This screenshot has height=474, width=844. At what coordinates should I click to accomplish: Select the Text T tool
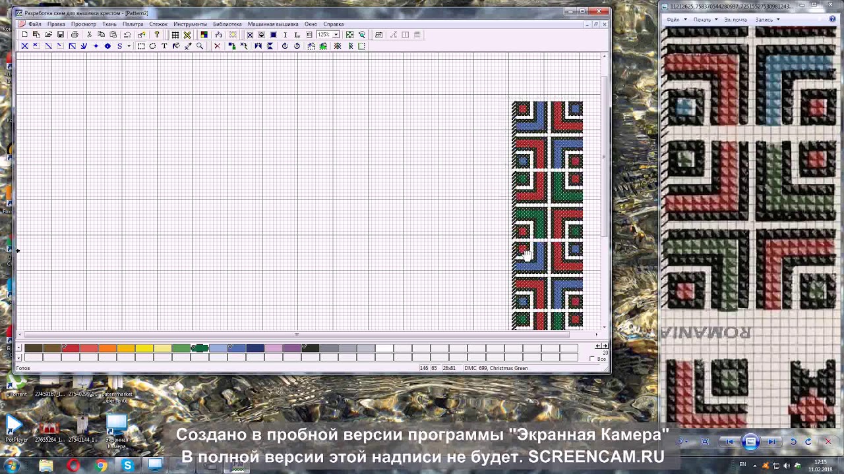coord(164,46)
